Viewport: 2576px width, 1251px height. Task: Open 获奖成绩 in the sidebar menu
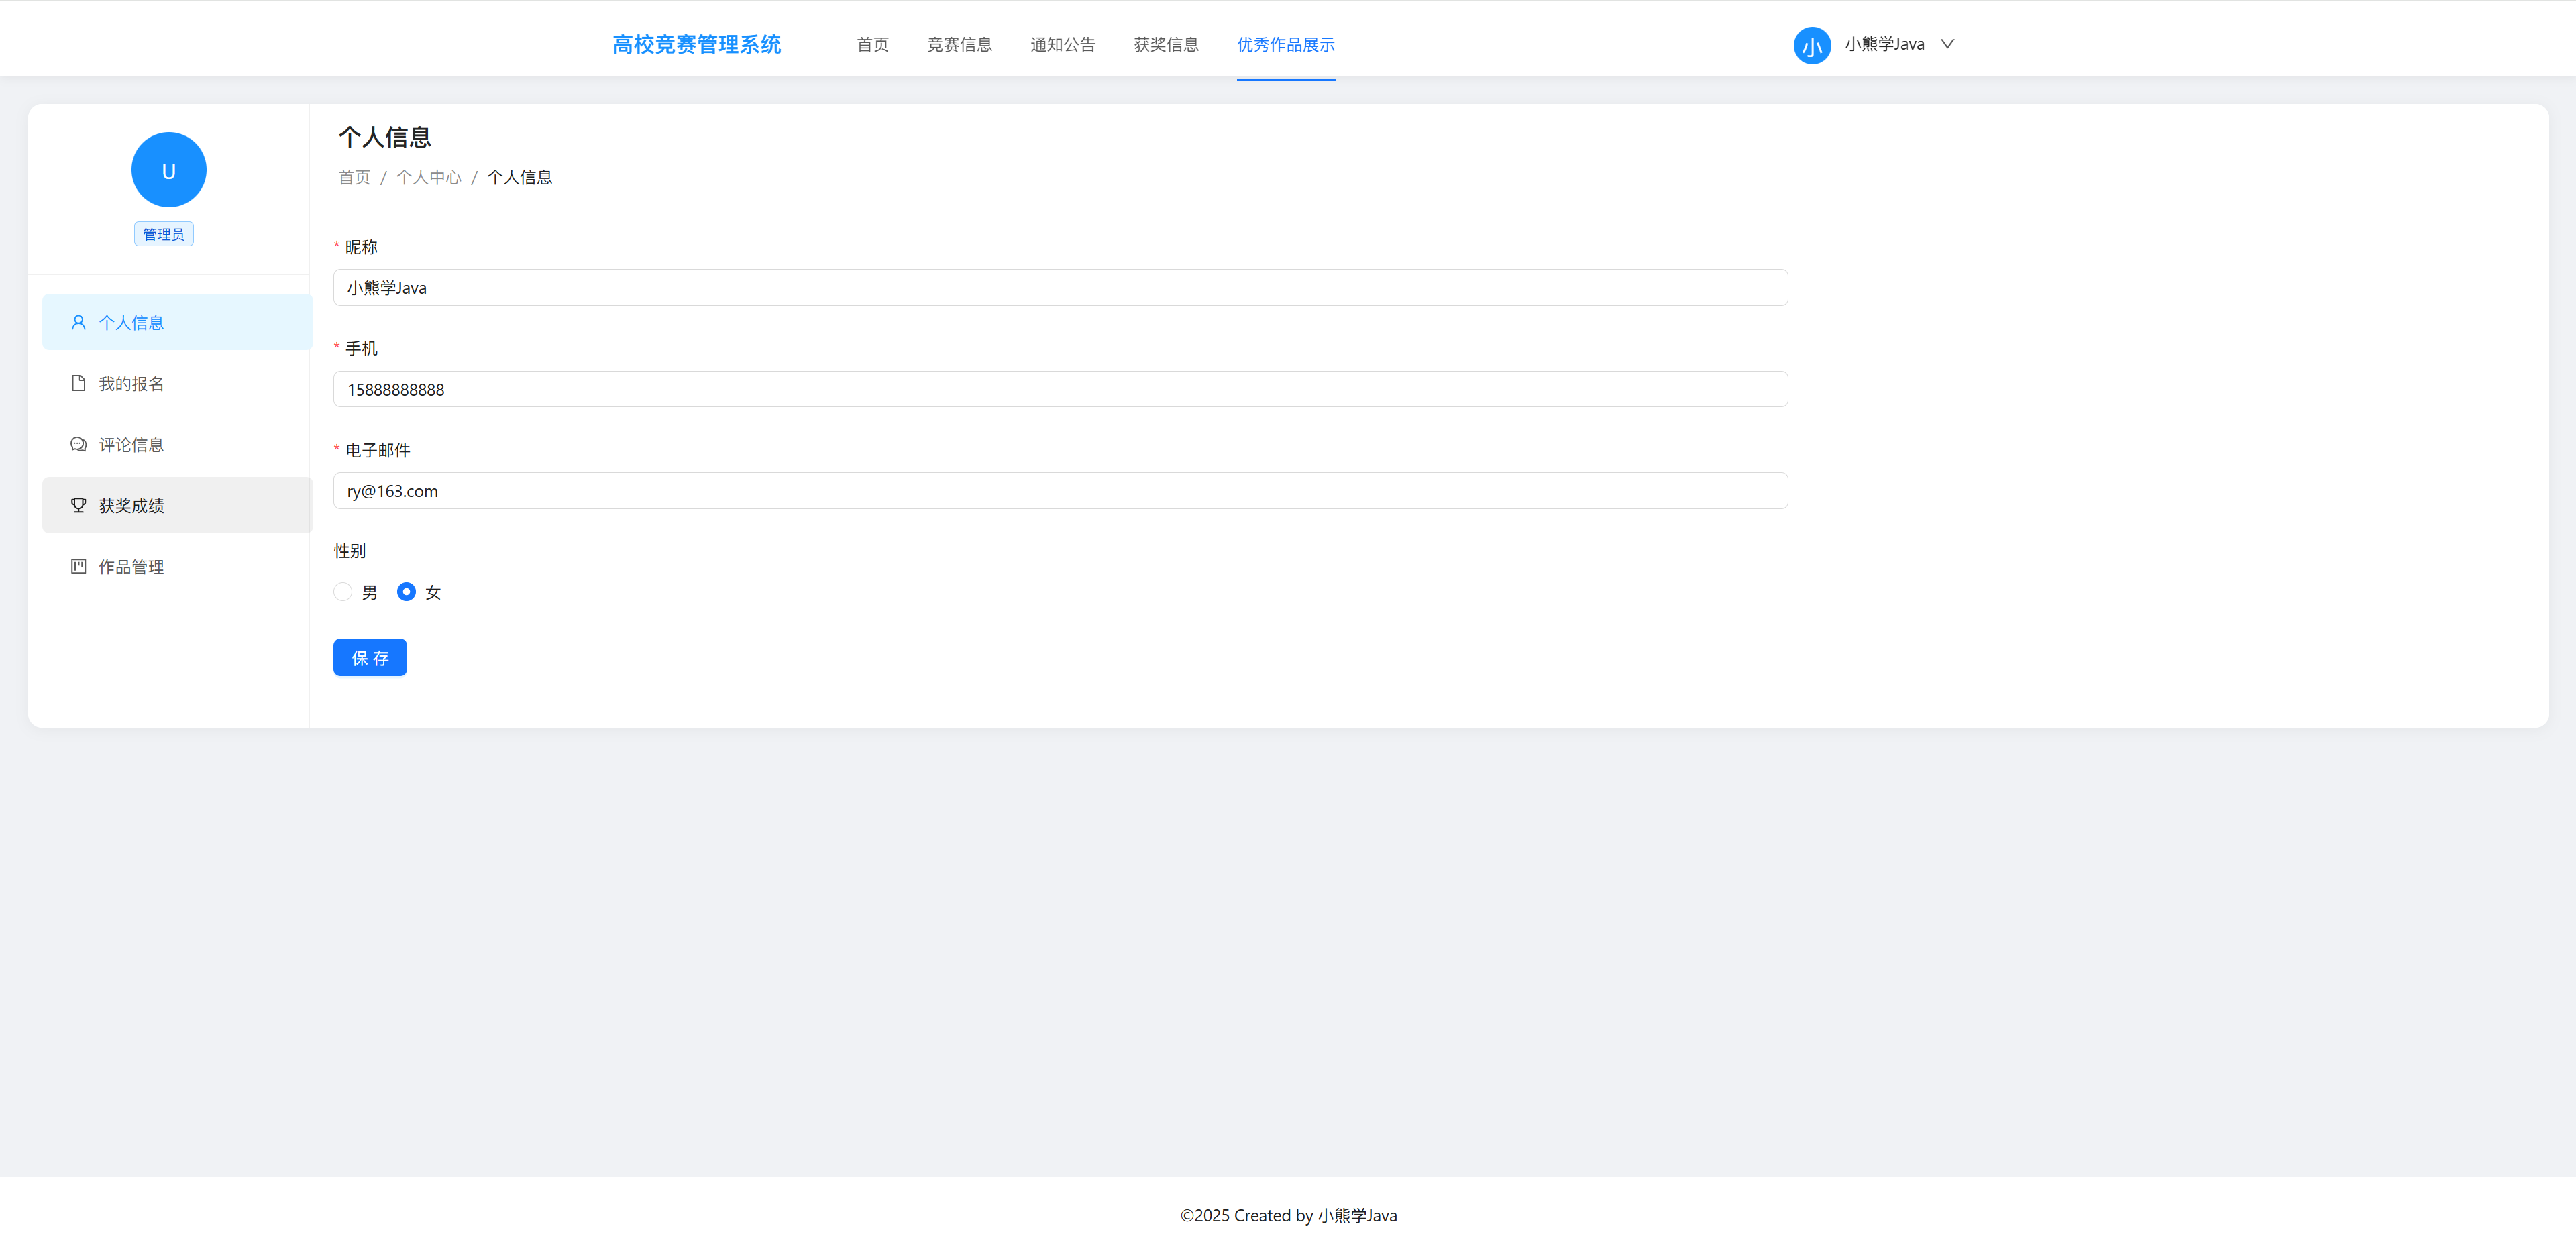177,505
